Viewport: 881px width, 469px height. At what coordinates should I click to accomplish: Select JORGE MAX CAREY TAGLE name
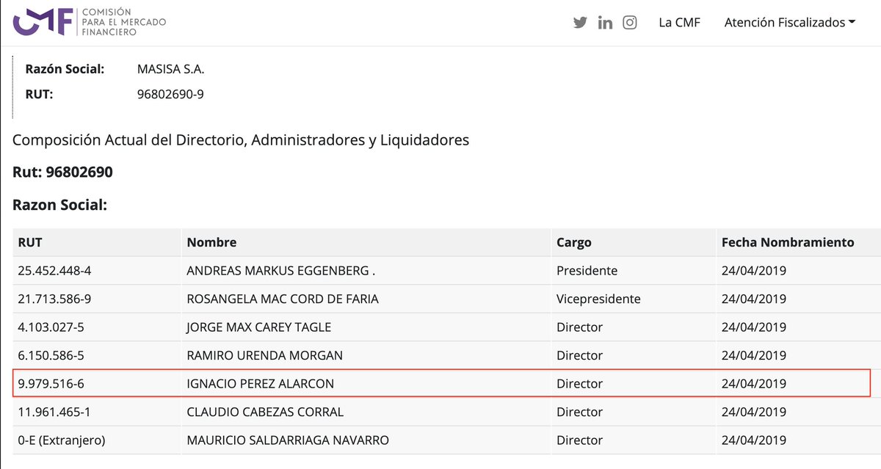258,327
